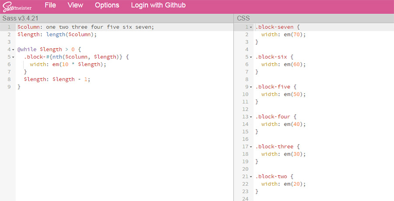The width and height of the screenshot is (394, 201).
Task: Click line number 8 in Sass gutter
Action: 9,79
